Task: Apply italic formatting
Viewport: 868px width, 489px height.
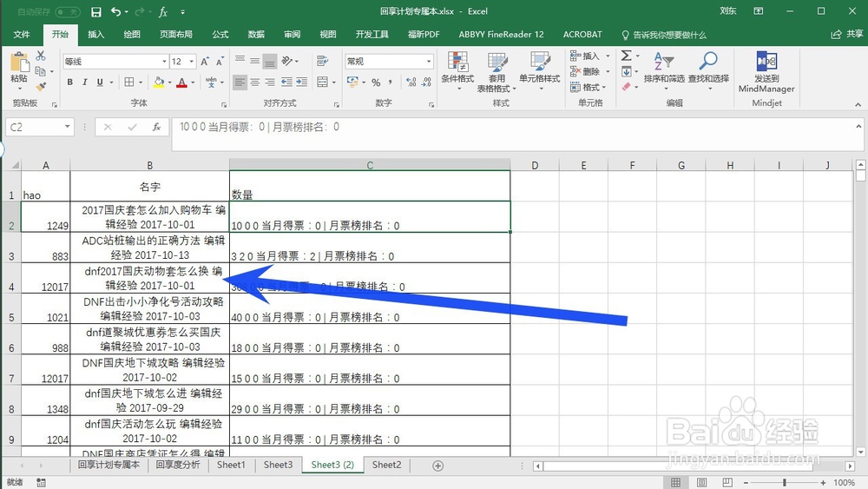Action: [x=85, y=82]
